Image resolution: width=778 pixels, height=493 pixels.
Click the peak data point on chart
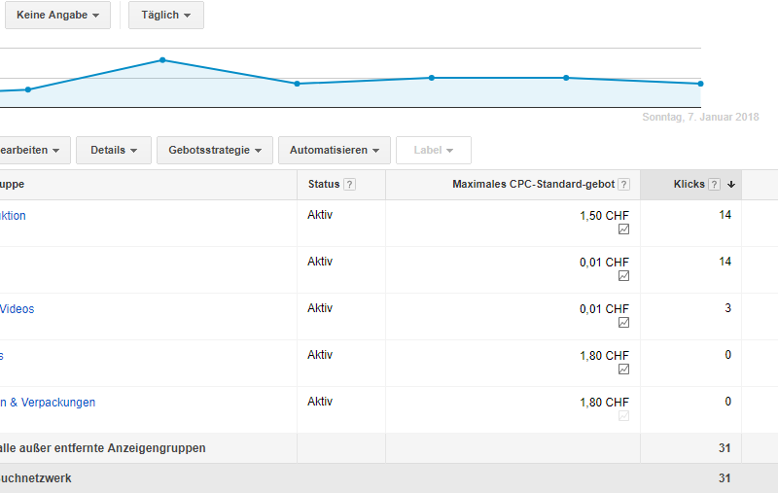click(162, 60)
